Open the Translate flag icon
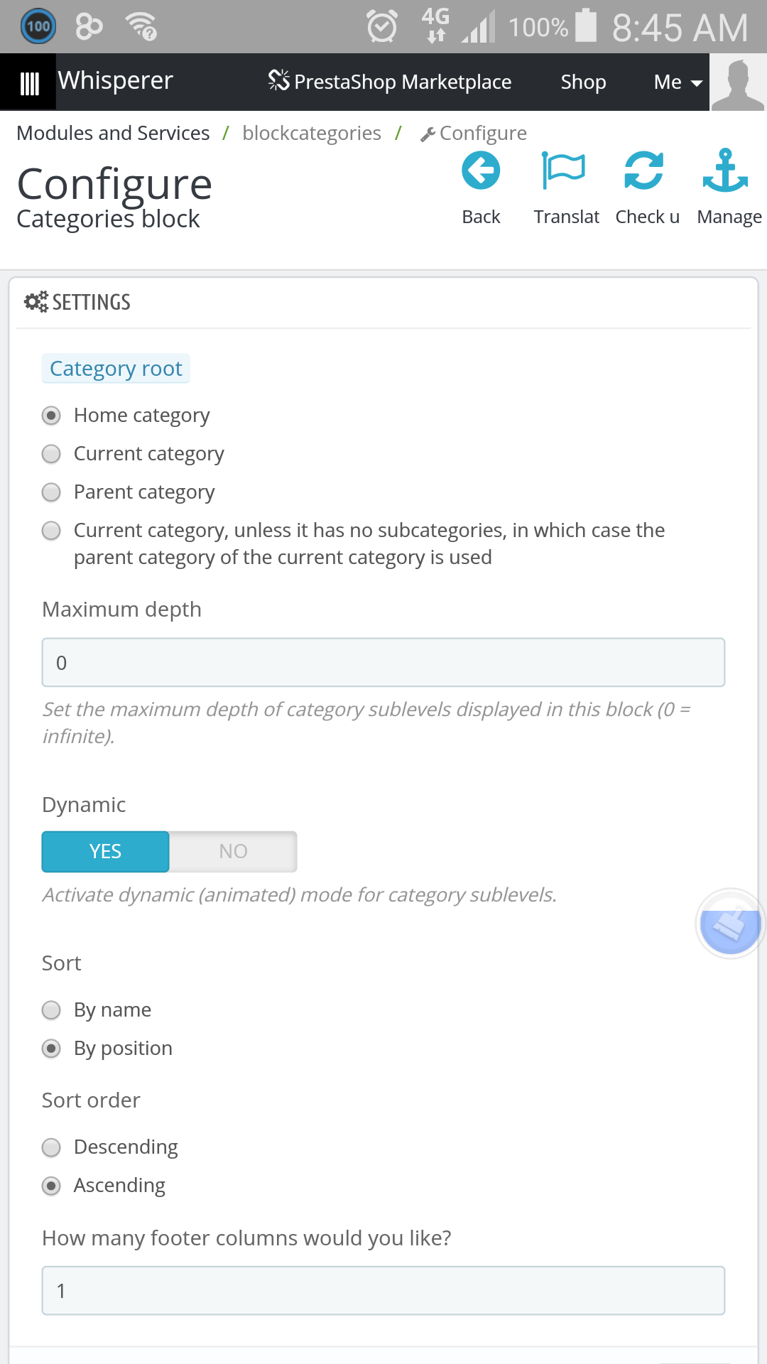 click(563, 171)
